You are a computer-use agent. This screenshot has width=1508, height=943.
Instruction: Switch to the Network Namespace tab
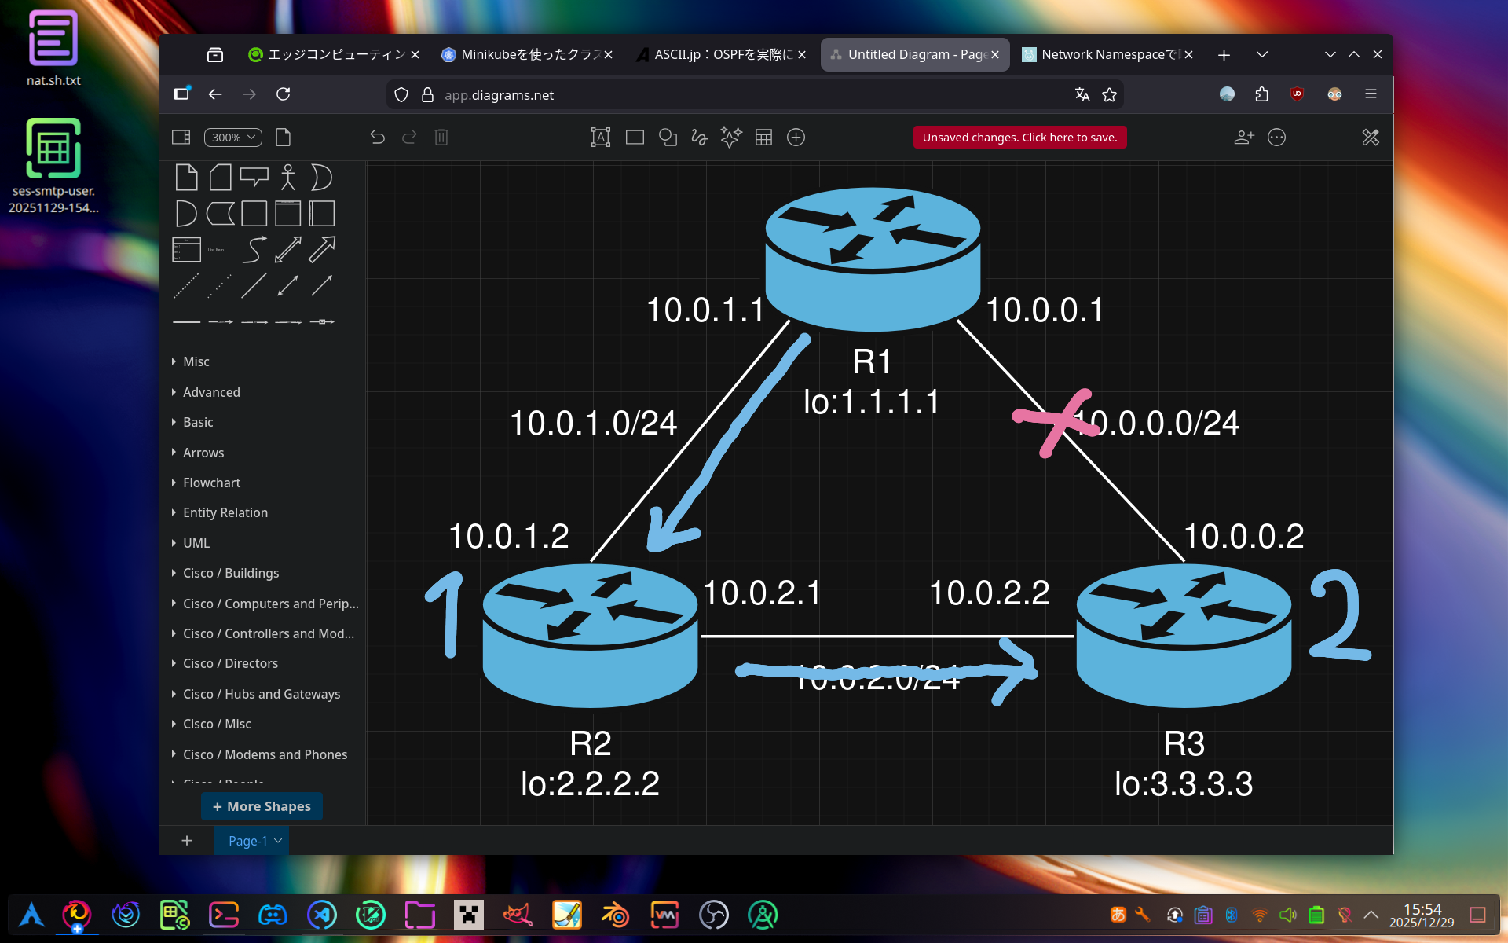[x=1104, y=54]
